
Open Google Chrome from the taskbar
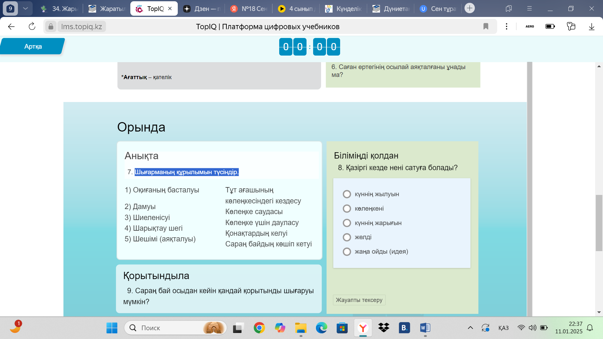click(259, 328)
